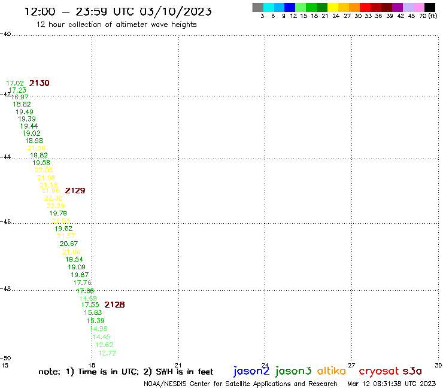Click the NOAA/NESDIS Center credit line
Viewport: 443px width, 389px height.
[241, 384]
